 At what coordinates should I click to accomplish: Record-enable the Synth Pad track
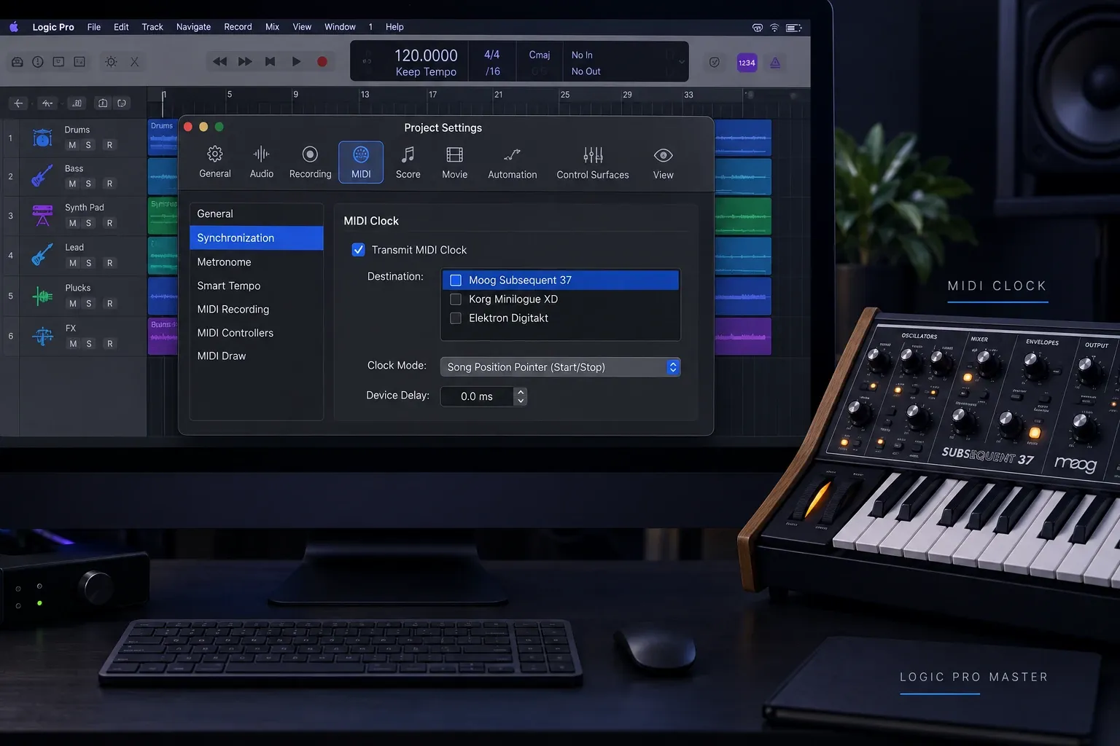(109, 223)
